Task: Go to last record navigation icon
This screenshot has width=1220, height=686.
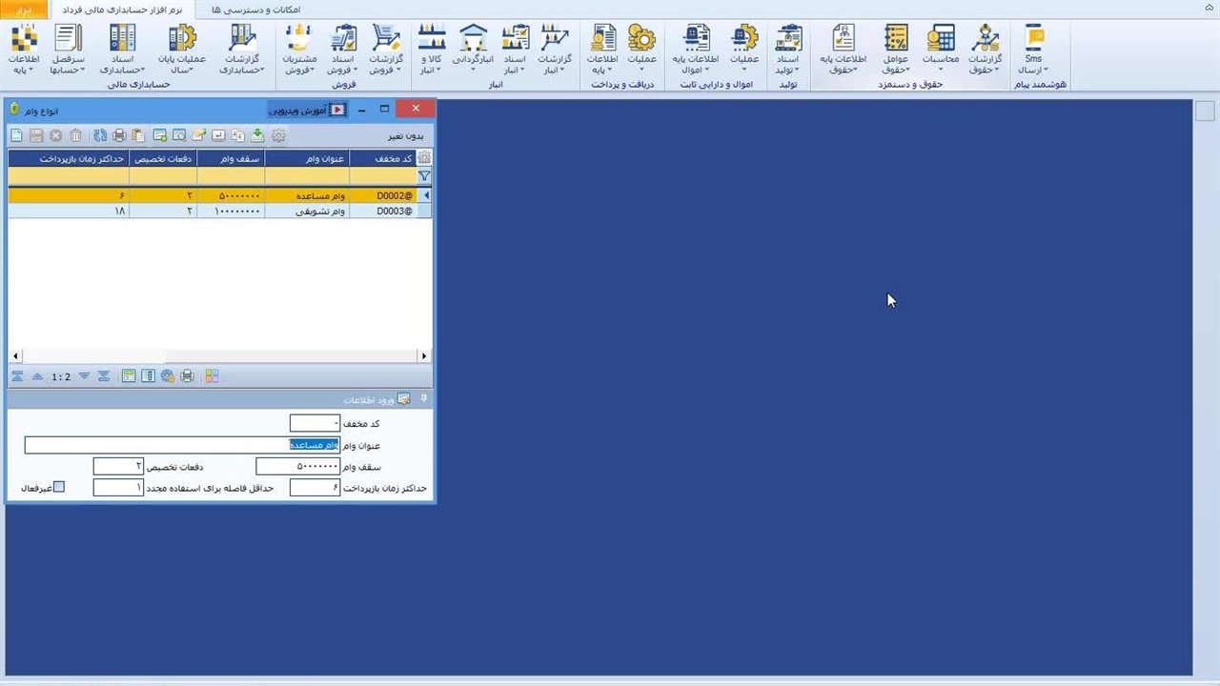Action: 103,376
